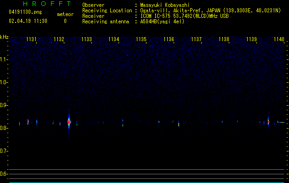
Task: Click the 1133 time axis label
Action: [x=86, y=39]
